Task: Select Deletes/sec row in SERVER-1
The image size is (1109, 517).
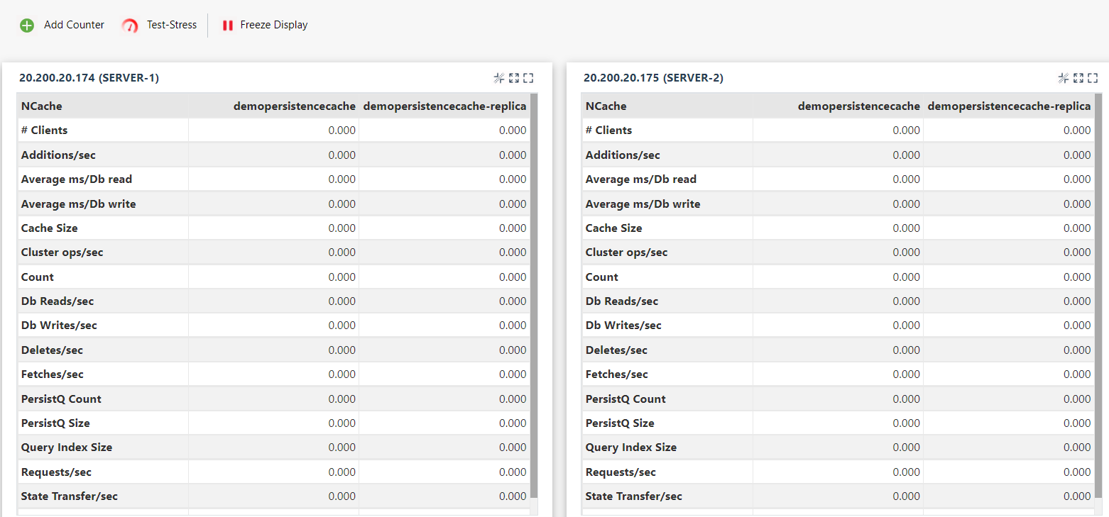Action: click(274, 350)
